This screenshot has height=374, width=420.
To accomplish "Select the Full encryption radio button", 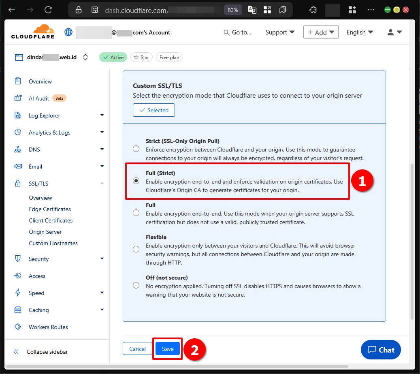I will coord(136,213).
